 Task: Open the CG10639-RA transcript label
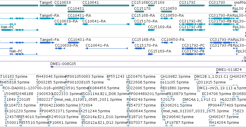coord(66,21)
